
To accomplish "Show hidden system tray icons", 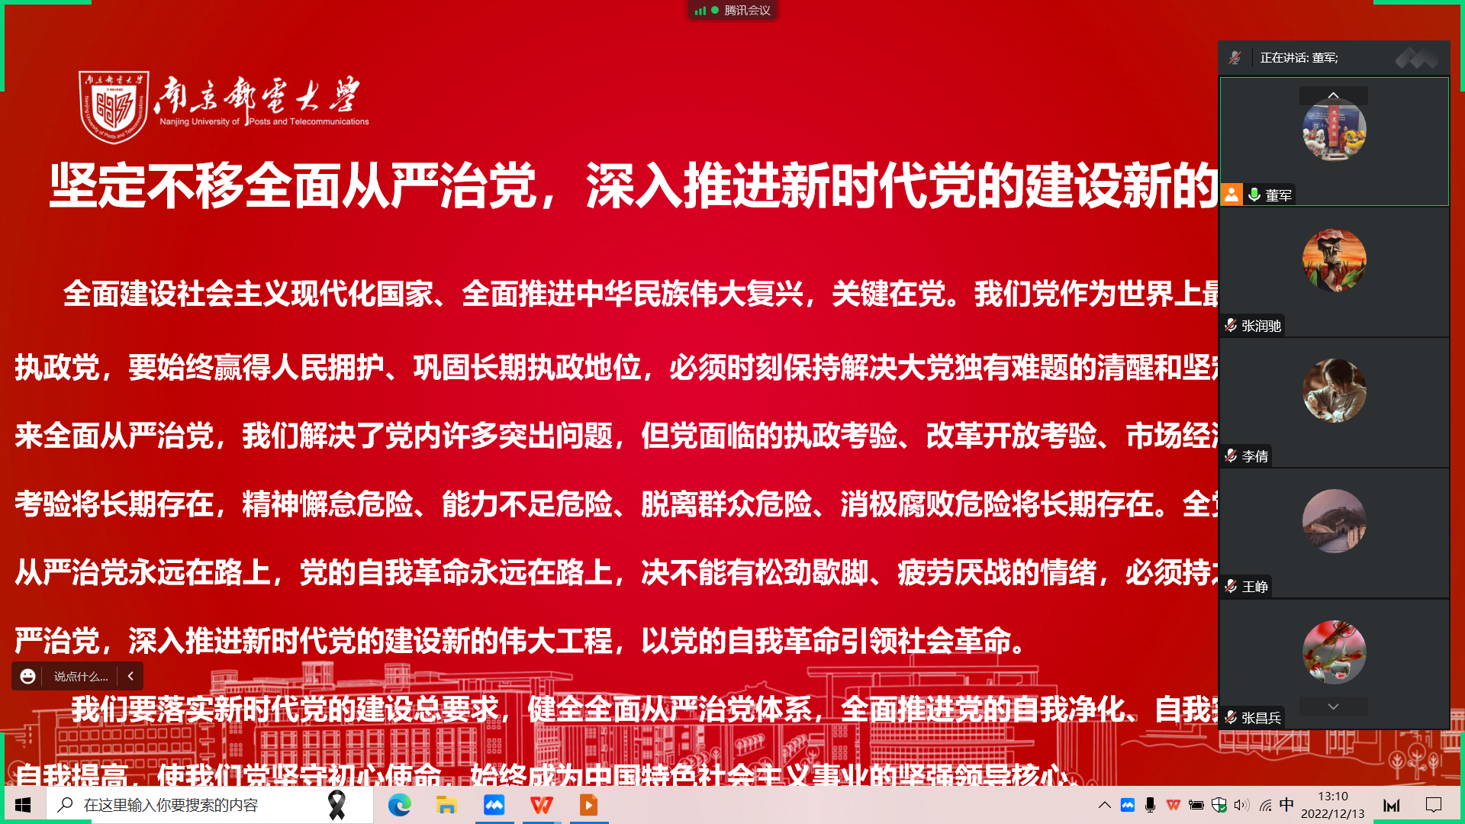I will 1104,805.
